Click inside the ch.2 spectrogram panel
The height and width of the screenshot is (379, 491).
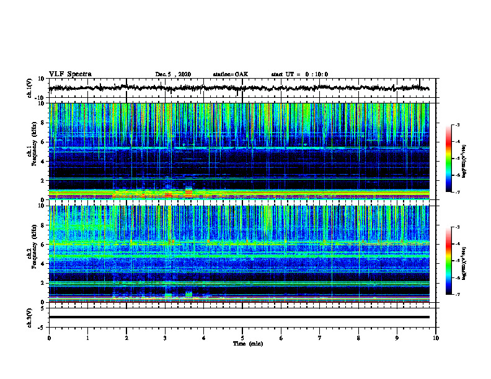pyautogui.click(x=239, y=254)
